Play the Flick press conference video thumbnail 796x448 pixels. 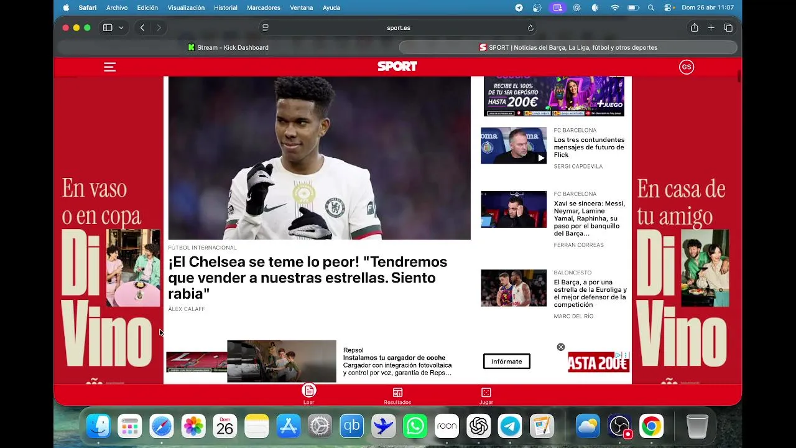514,146
